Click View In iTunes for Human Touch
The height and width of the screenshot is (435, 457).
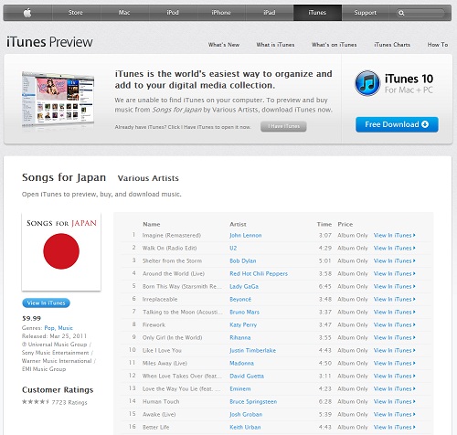(x=395, y=402)
